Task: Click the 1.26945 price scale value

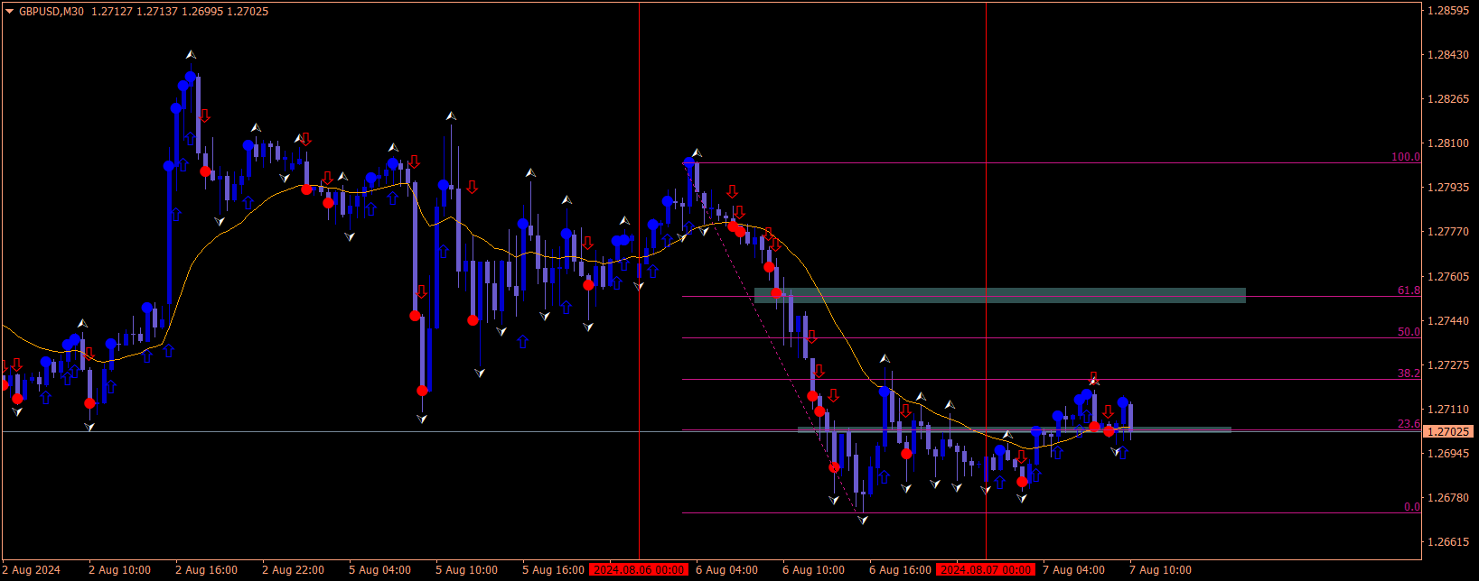Action: coord(1448,454)
